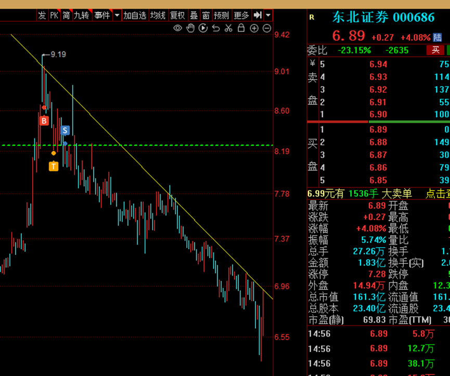Open the 复权 menu item
Viewport: 450px width, 376px height.
[177, 16]
